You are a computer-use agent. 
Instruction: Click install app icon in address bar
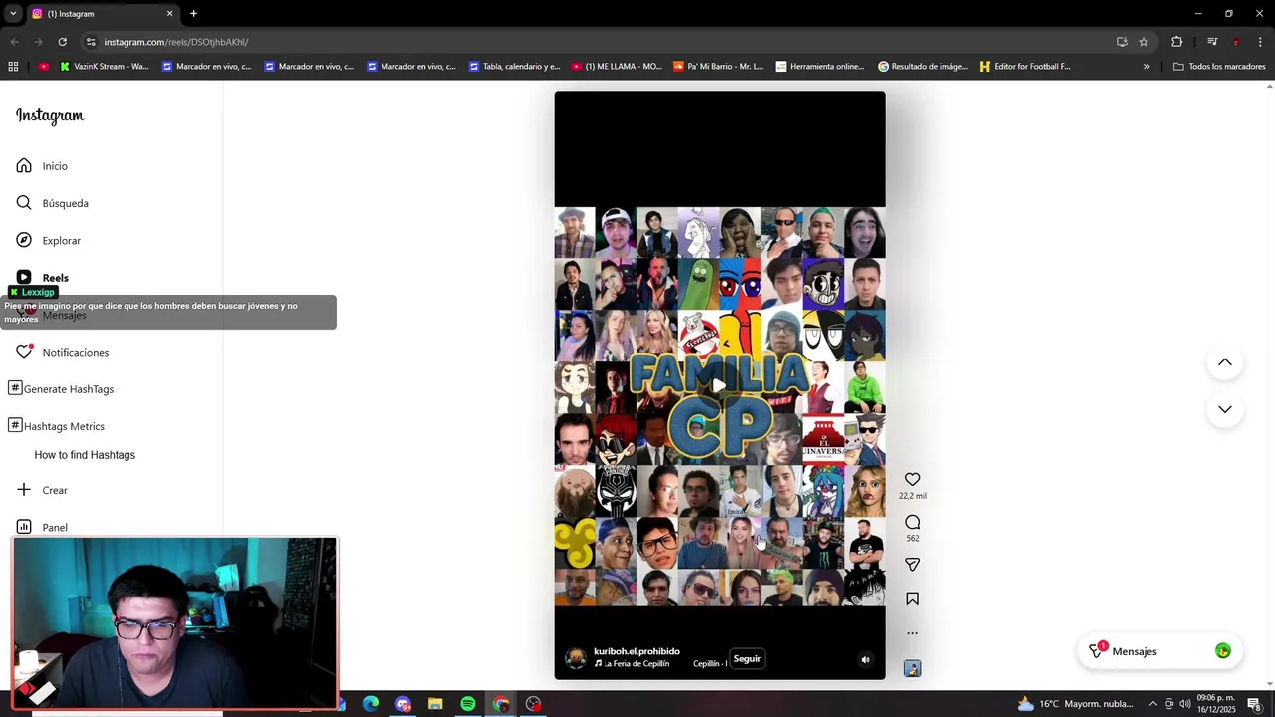click(x=1122, y=42)
